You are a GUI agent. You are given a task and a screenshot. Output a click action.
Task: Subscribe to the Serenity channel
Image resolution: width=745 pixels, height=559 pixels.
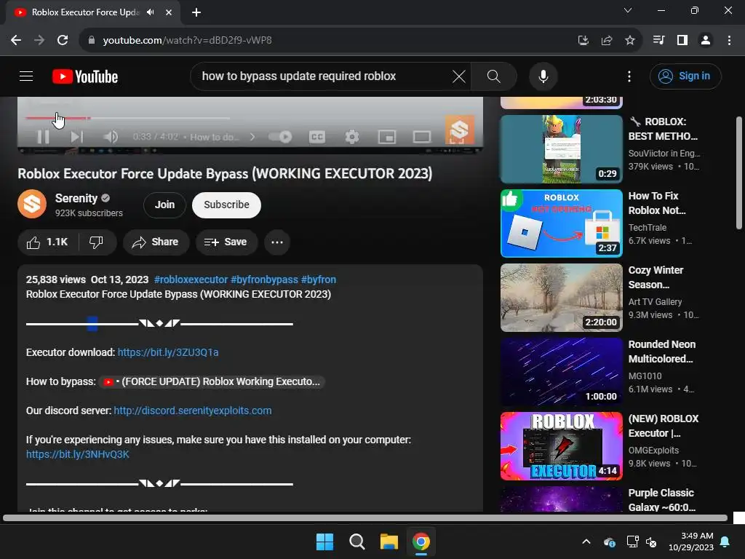point(227,205)
